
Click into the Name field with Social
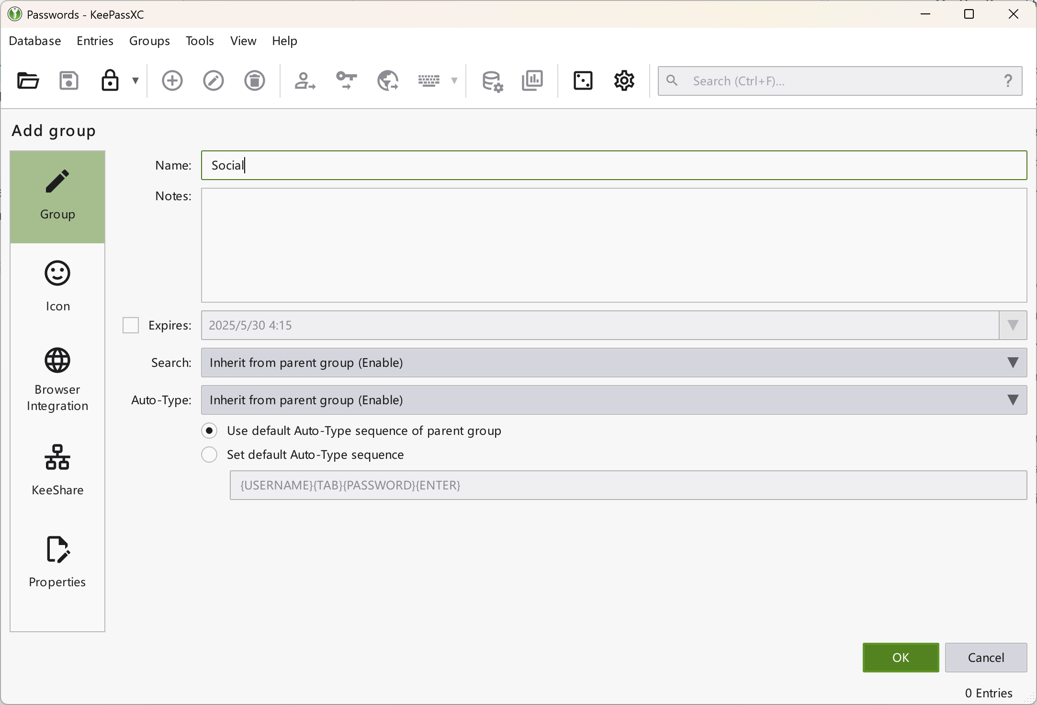point(614,165)
